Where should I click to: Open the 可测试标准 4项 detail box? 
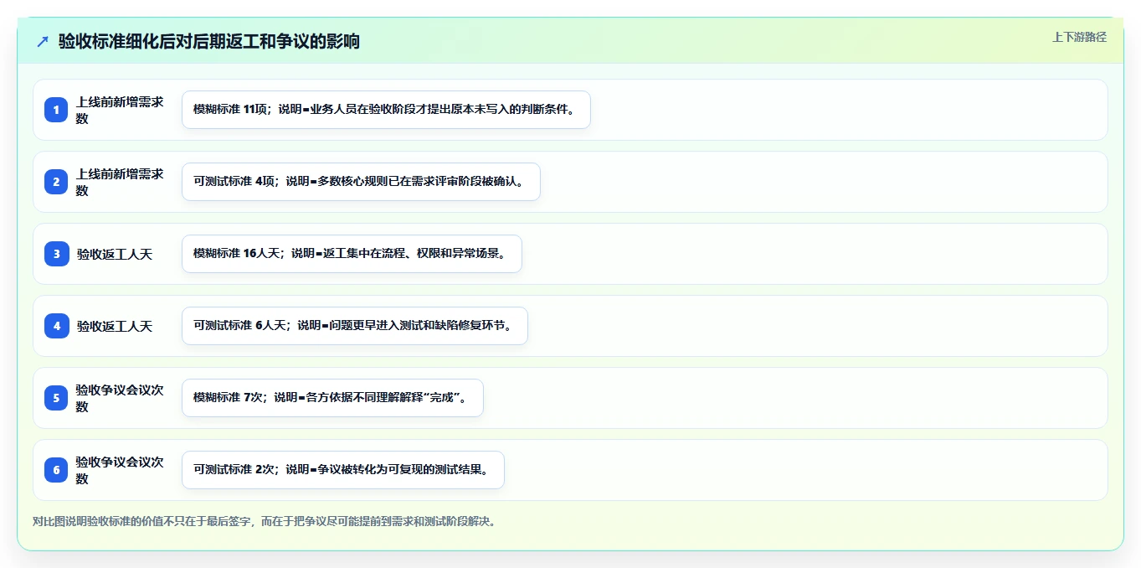click(361, 182)
